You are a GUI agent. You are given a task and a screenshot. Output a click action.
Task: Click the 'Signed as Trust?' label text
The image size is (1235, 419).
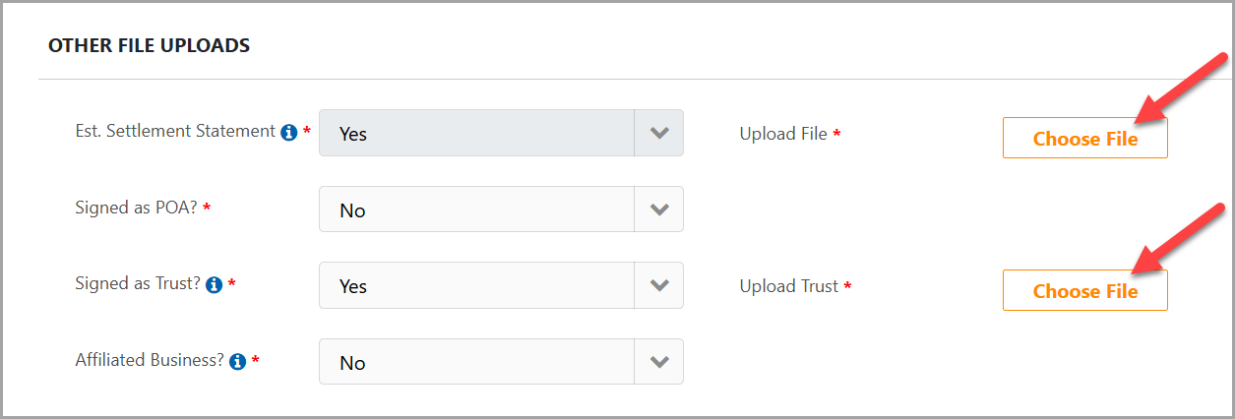click(x=138, y=283)
